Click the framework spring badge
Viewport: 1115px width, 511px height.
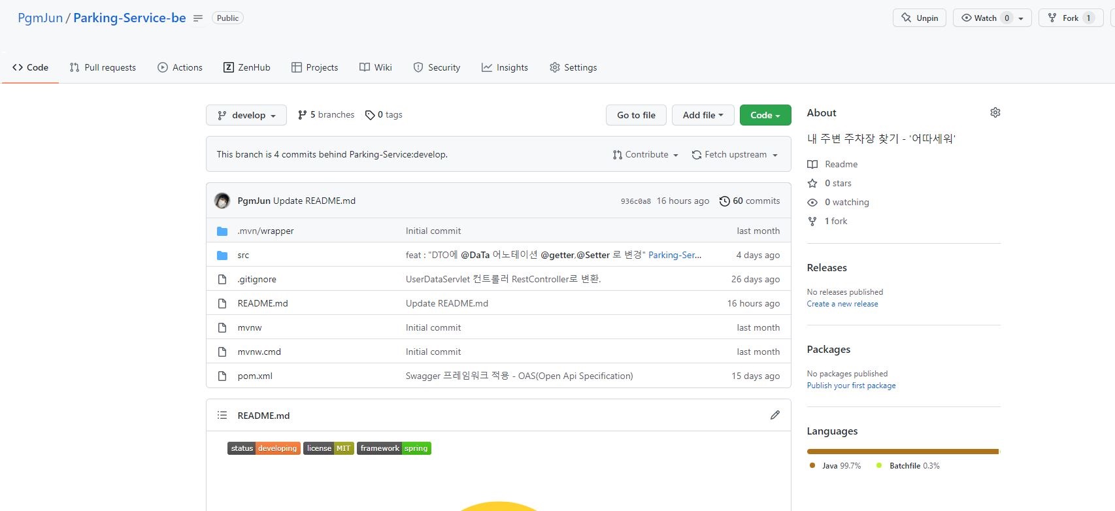[x=394, y=448]
